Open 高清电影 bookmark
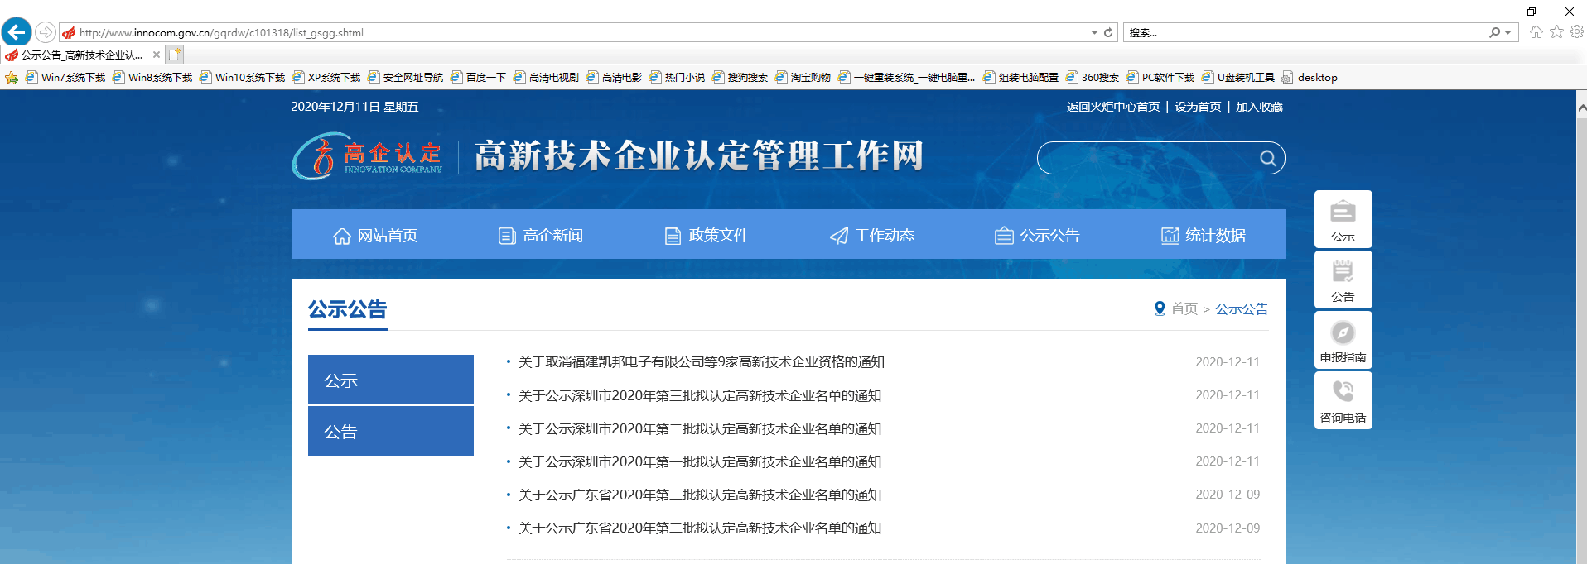The image size is (1587, 564). [614, 78]
